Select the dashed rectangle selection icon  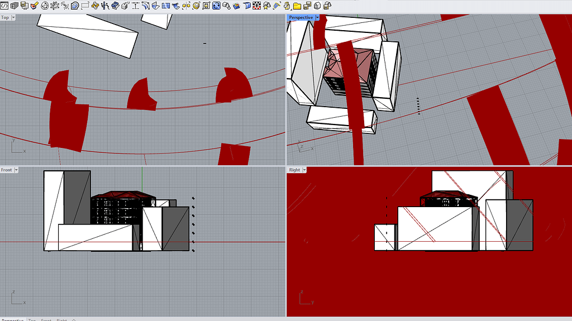point(85,6)
